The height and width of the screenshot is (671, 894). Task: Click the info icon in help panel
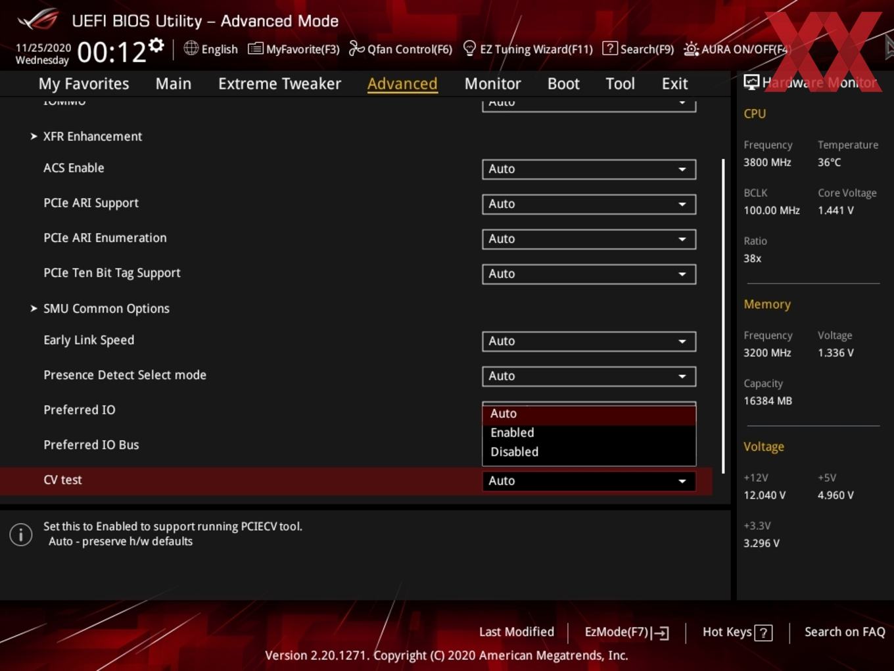(21, 534)
